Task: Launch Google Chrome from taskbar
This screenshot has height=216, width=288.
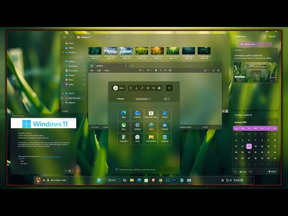Action: (x=160, y=180)
